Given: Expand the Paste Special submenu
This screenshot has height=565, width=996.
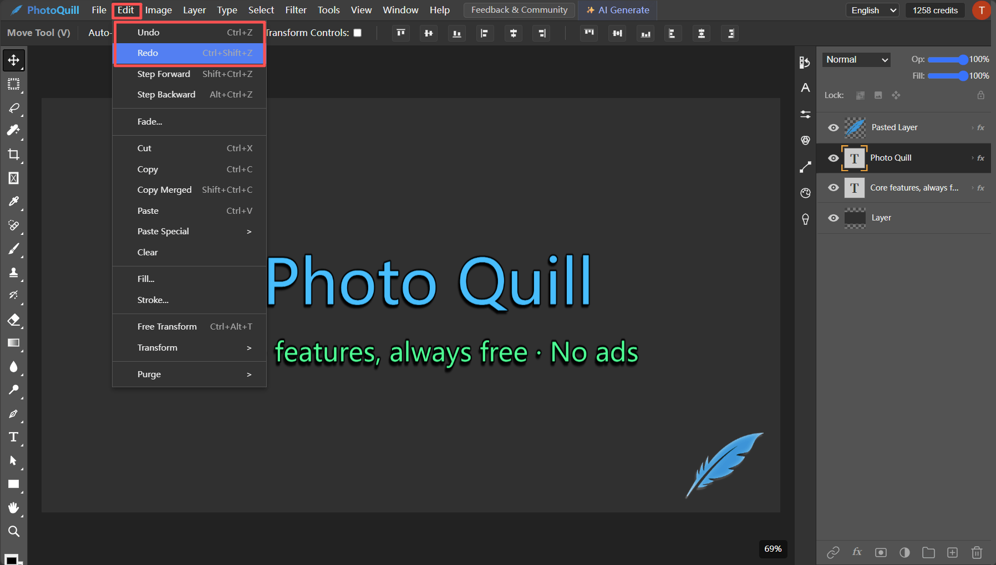Looking at the screenshot, I should (x=190, y=232).
